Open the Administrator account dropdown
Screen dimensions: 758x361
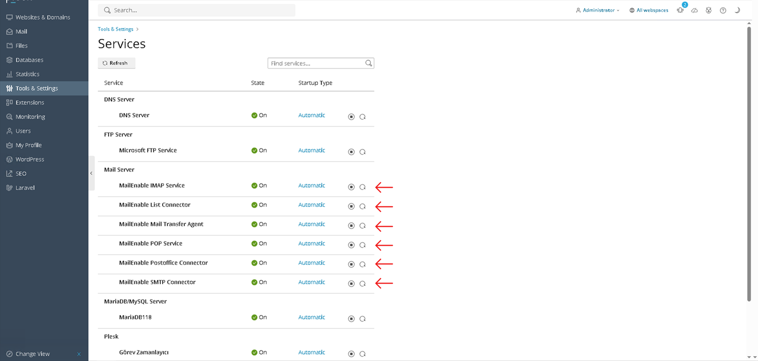(x=597, y=10)
